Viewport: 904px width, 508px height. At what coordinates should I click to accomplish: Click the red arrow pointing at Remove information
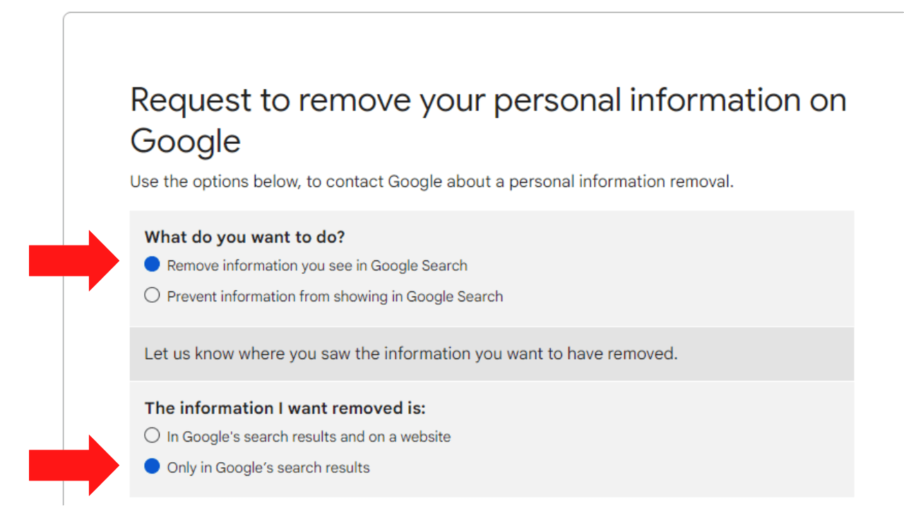(74, 261)
